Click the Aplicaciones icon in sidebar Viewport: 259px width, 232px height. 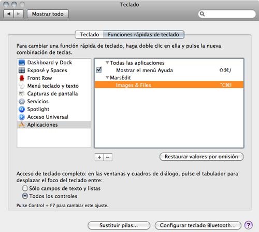coord(22,125)
